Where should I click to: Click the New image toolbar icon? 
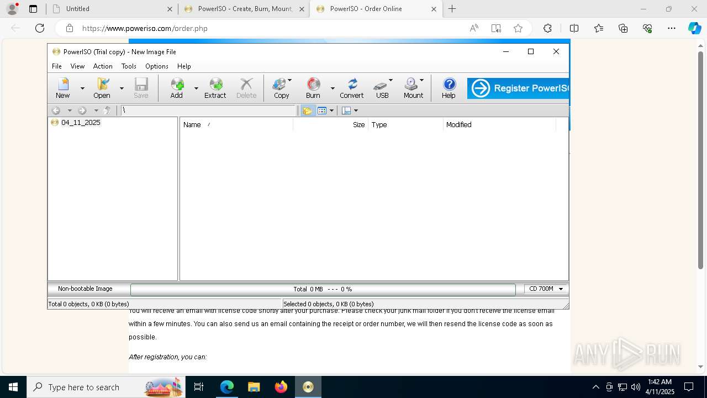pyautogui.click(x=63, y=88)
